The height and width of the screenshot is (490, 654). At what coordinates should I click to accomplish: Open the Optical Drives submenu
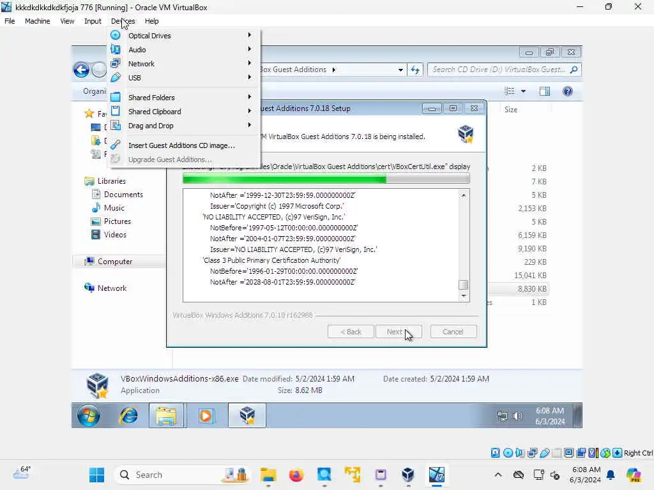(183, 36)
